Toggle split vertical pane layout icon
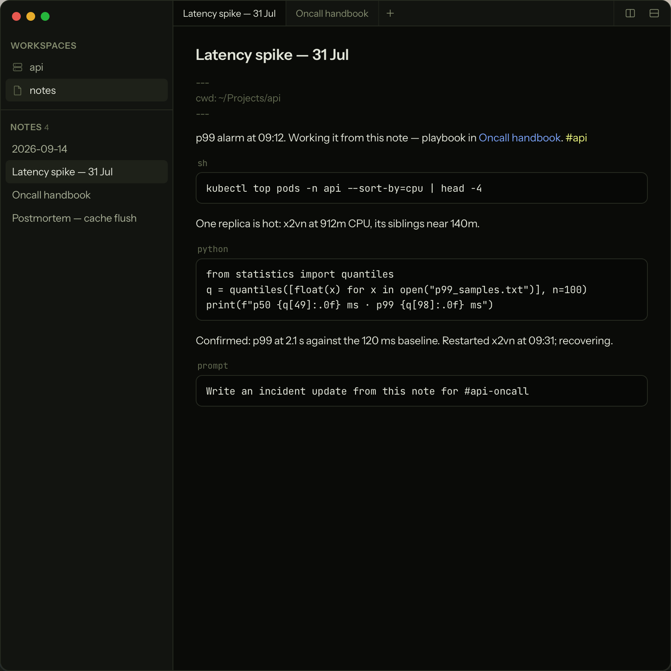This screenshot has width=671, height=671. coord(630,13)
